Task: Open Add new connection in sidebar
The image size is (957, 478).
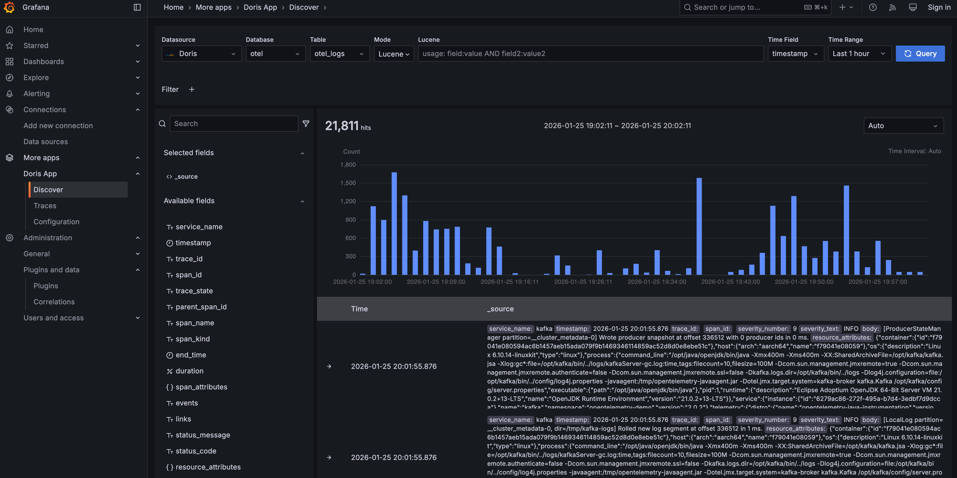Action: pyautogui.click(x=58, y=126)
